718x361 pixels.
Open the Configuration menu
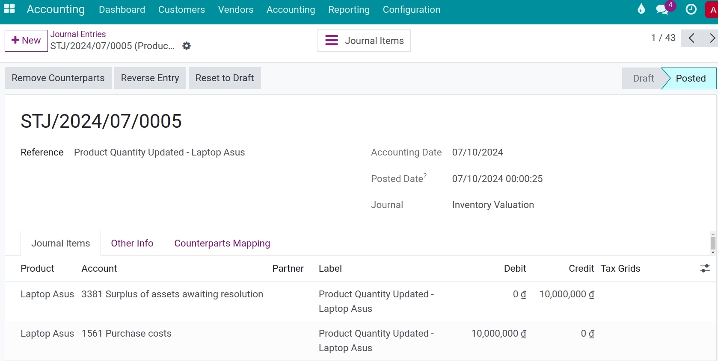point(412,9)
